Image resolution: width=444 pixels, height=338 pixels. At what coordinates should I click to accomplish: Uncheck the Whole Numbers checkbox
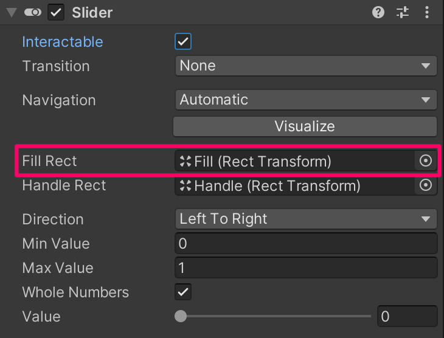coord(183,292)
